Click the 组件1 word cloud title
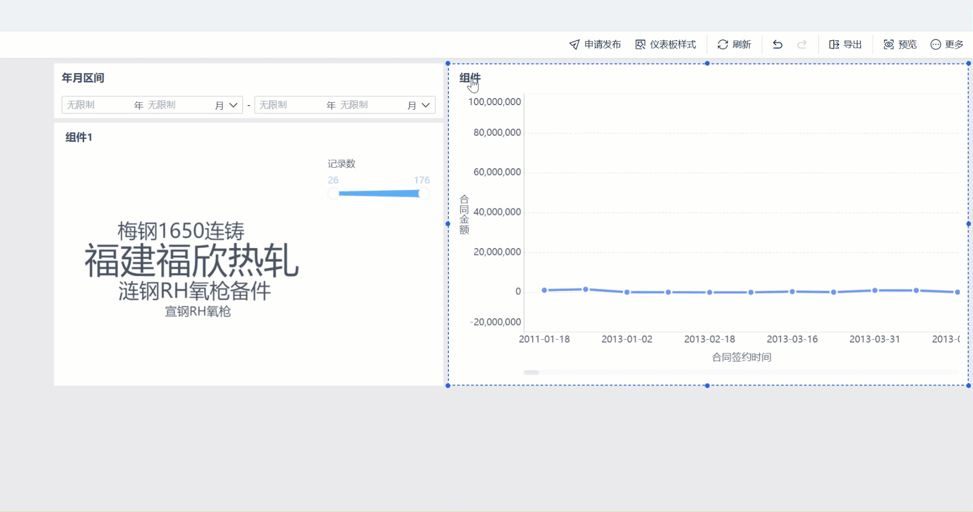 point(79,137)
